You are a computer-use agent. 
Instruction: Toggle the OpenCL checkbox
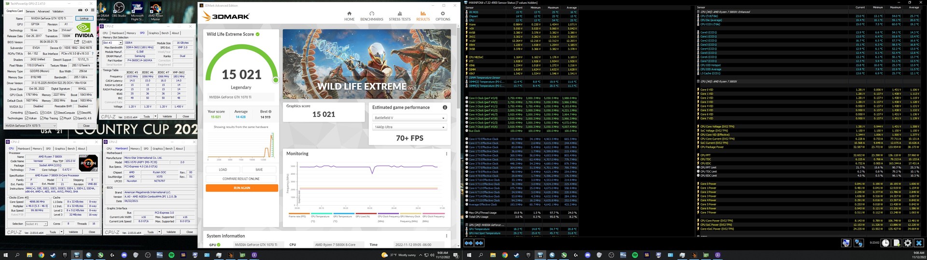[x=27, y=113]
